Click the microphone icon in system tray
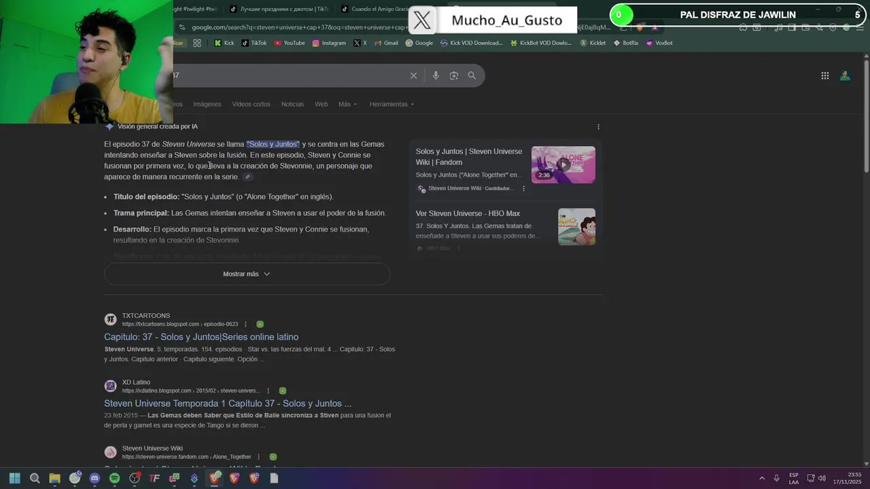 click(776, 478)
